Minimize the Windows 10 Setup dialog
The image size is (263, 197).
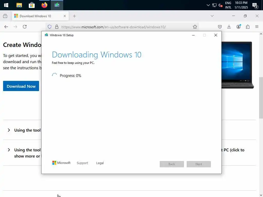pyautogui.click(x=193, y=35)
